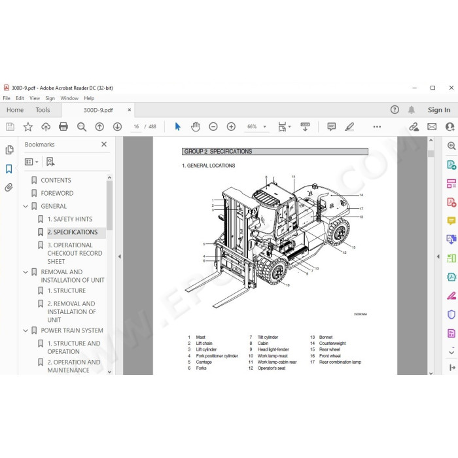The width and height of the screenshot is (458, 458).
Task: Open Fill & Sign tool in right pane
Action: [451, 296]
